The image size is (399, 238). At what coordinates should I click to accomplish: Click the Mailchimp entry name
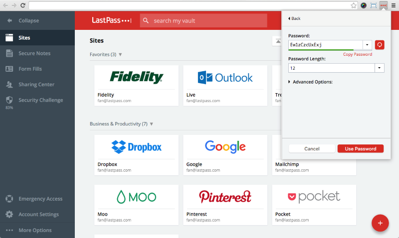[287, 164]
